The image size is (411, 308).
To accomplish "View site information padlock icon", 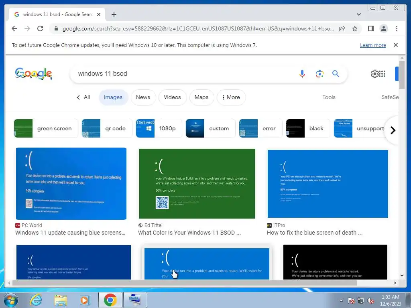I will [x=56, y=28].
